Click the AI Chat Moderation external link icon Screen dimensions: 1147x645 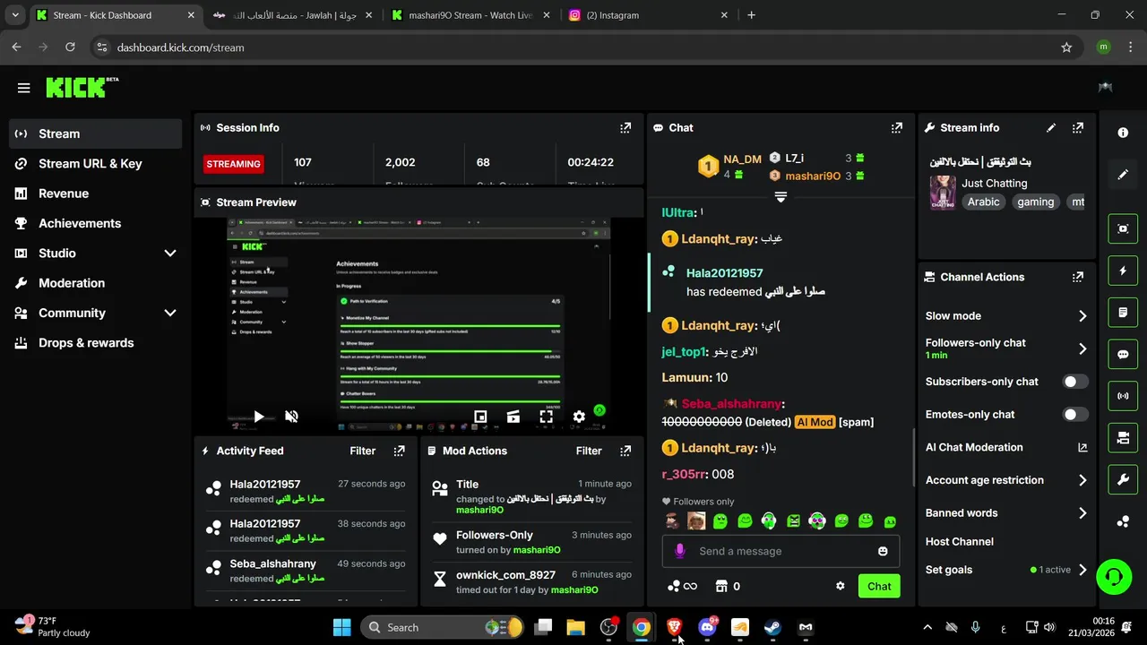click(x=1082, y=447)
